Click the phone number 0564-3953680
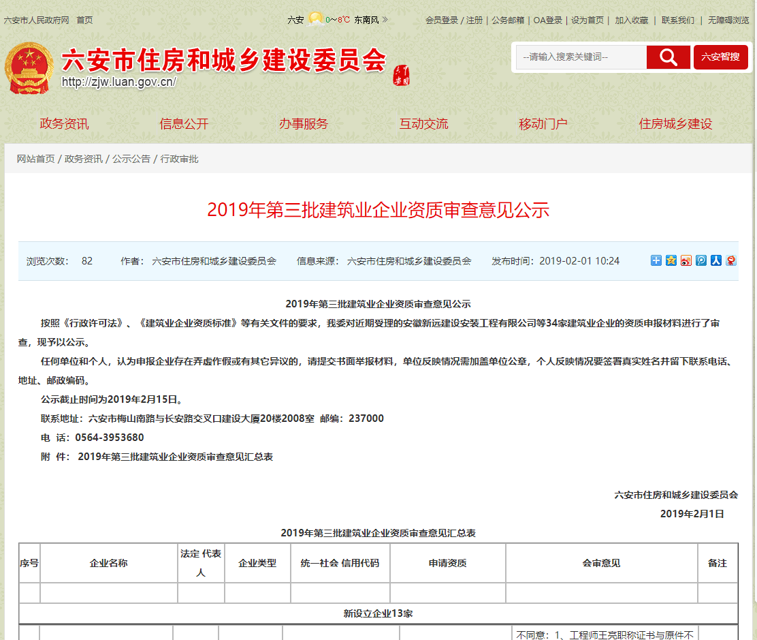 click(x=110, y=438)
